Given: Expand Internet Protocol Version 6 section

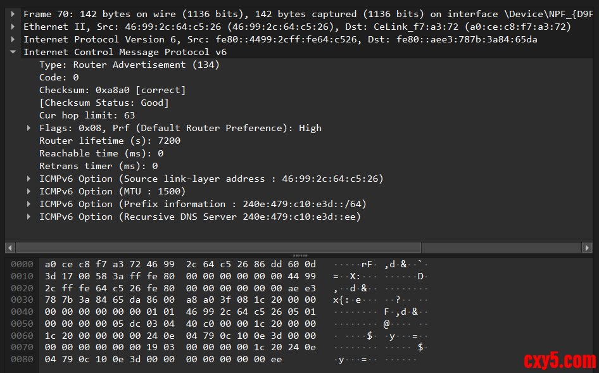Looking at the screenshot, I should [14, 39].
